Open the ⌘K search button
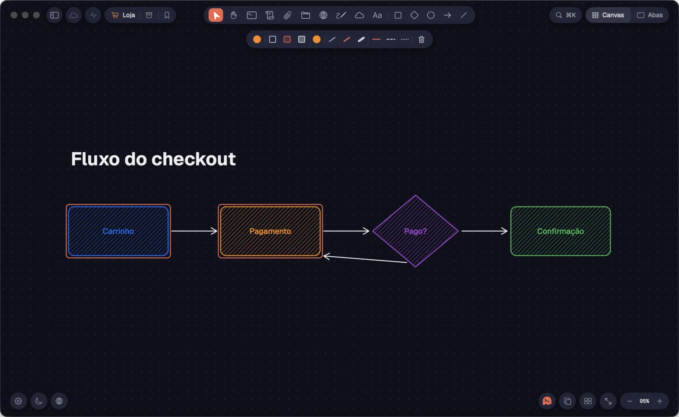This screenshot has width=679, height=417. [566, 15]
